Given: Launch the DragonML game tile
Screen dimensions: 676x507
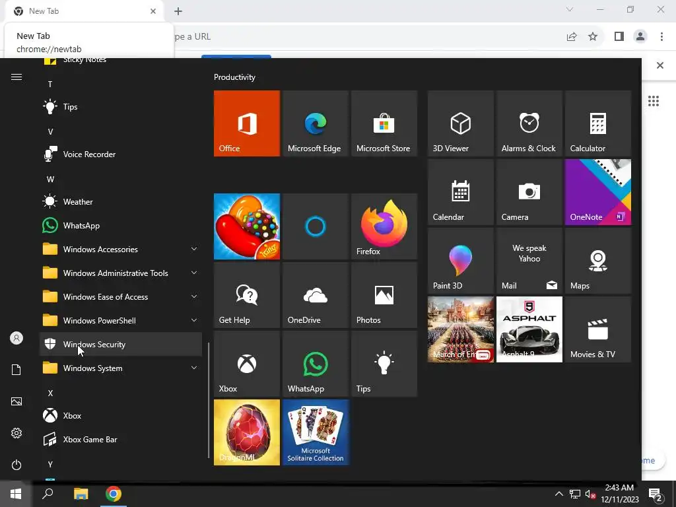Looking at the screenshot, I should [x=247, y=432].
